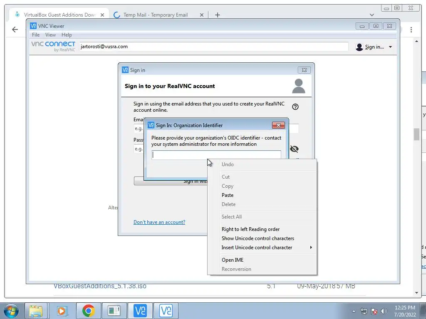Click the VNC Connect logo
The width and height of the screenshot is (426, 319).
53,46
